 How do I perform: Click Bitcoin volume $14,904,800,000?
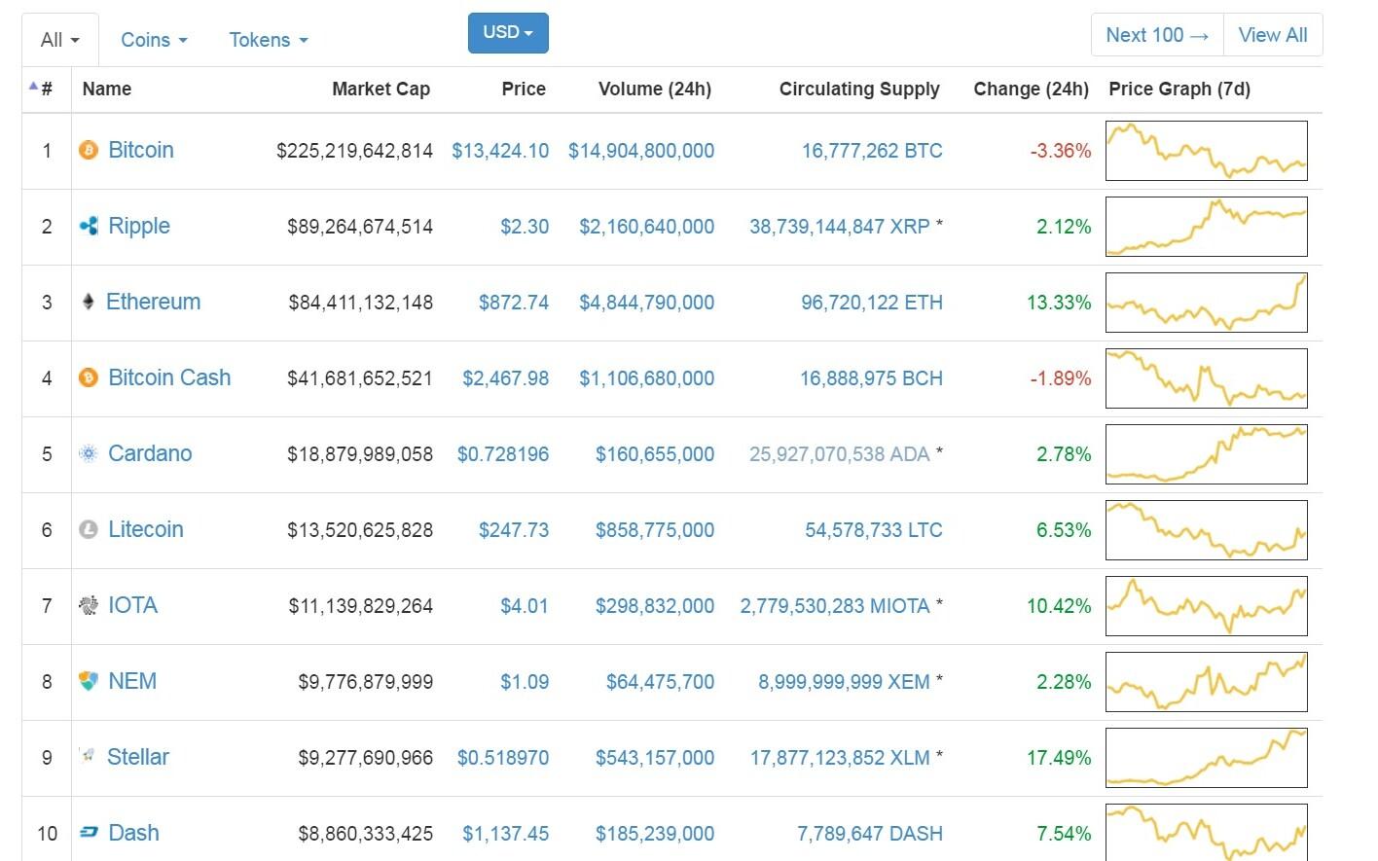point(641,151)
